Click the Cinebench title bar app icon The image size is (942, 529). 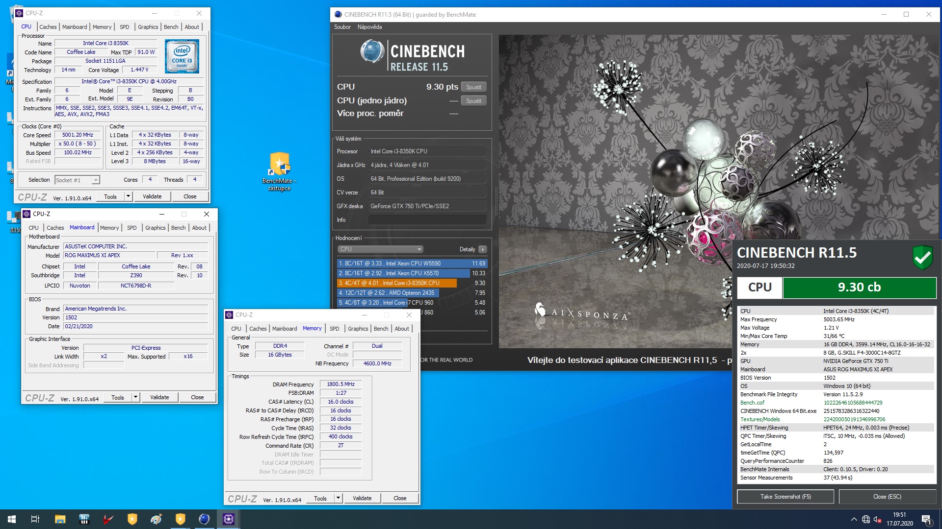click(x=338, y=14)
